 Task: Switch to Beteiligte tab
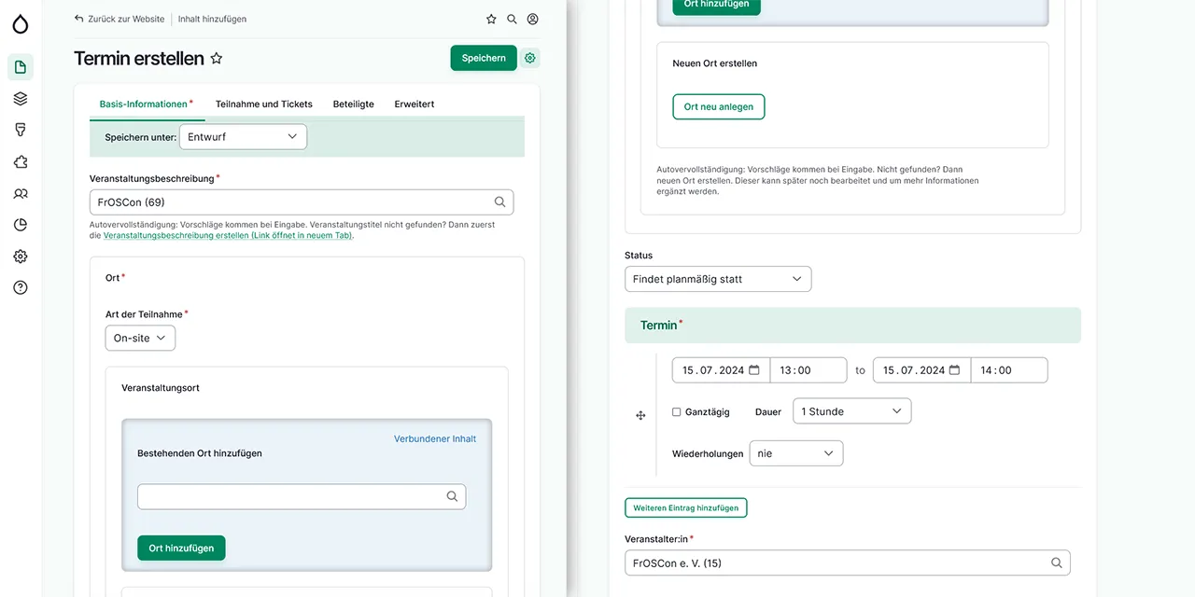pyautogui.click(x=354, y=104)
